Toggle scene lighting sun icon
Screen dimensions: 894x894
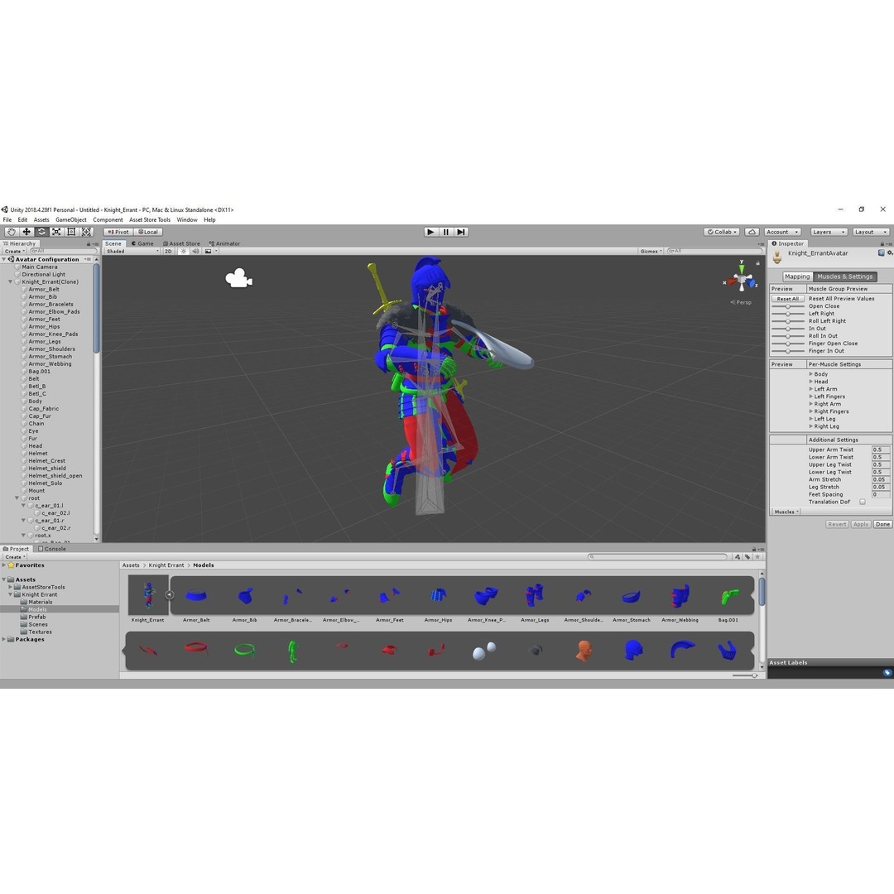point(183,251)
